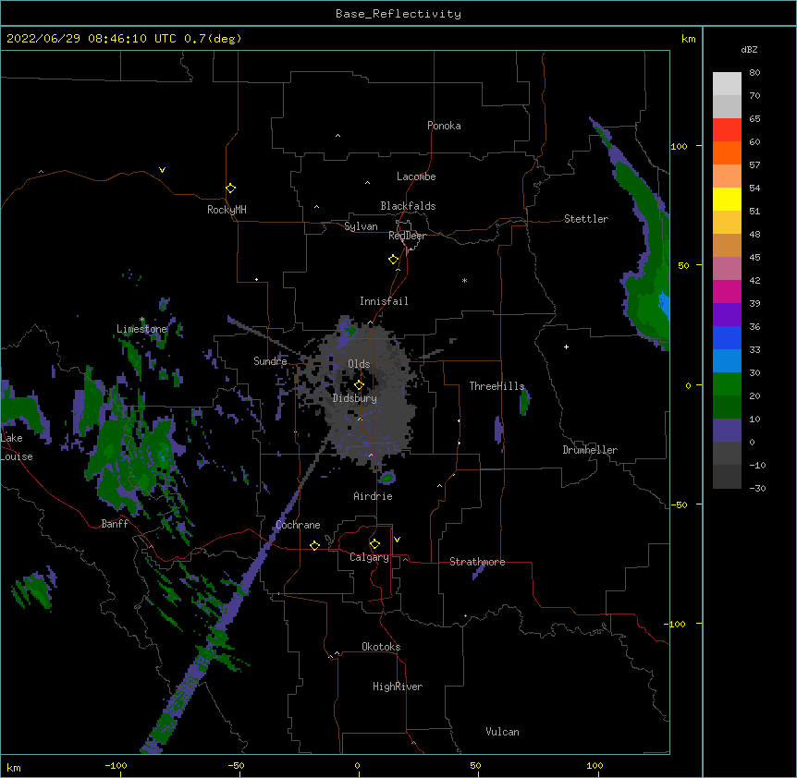Click the yellow diamond marker beside RockyMH
The image size is (797, 778).
(230, 188)
